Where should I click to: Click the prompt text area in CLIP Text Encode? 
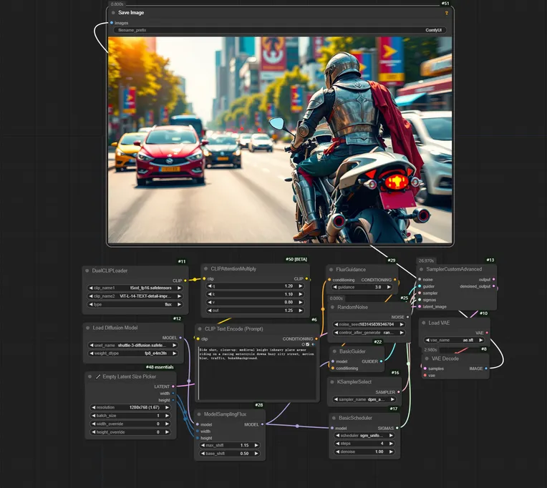258,374
